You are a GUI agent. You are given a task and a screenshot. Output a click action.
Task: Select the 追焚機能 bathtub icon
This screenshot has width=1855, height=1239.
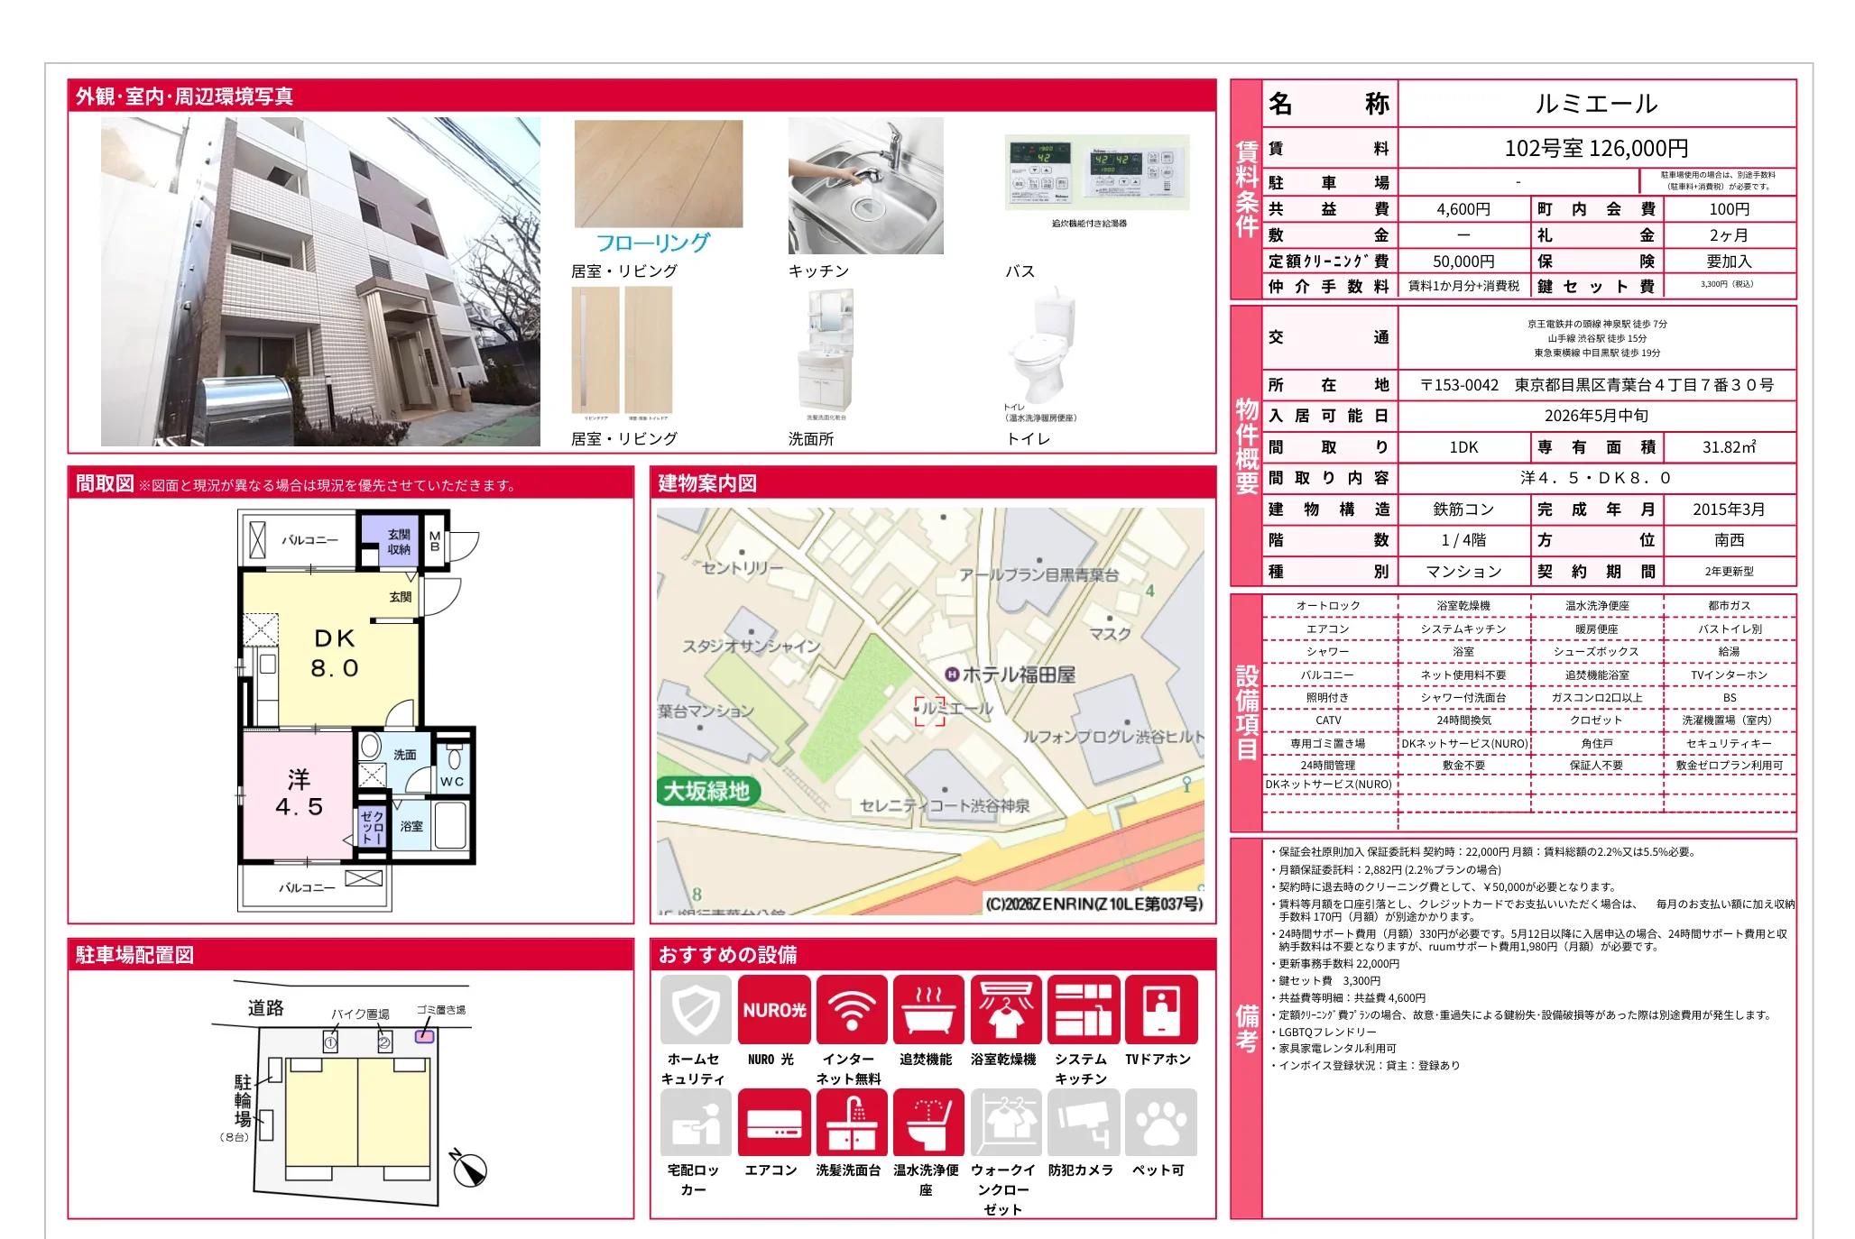point(927,1009)
